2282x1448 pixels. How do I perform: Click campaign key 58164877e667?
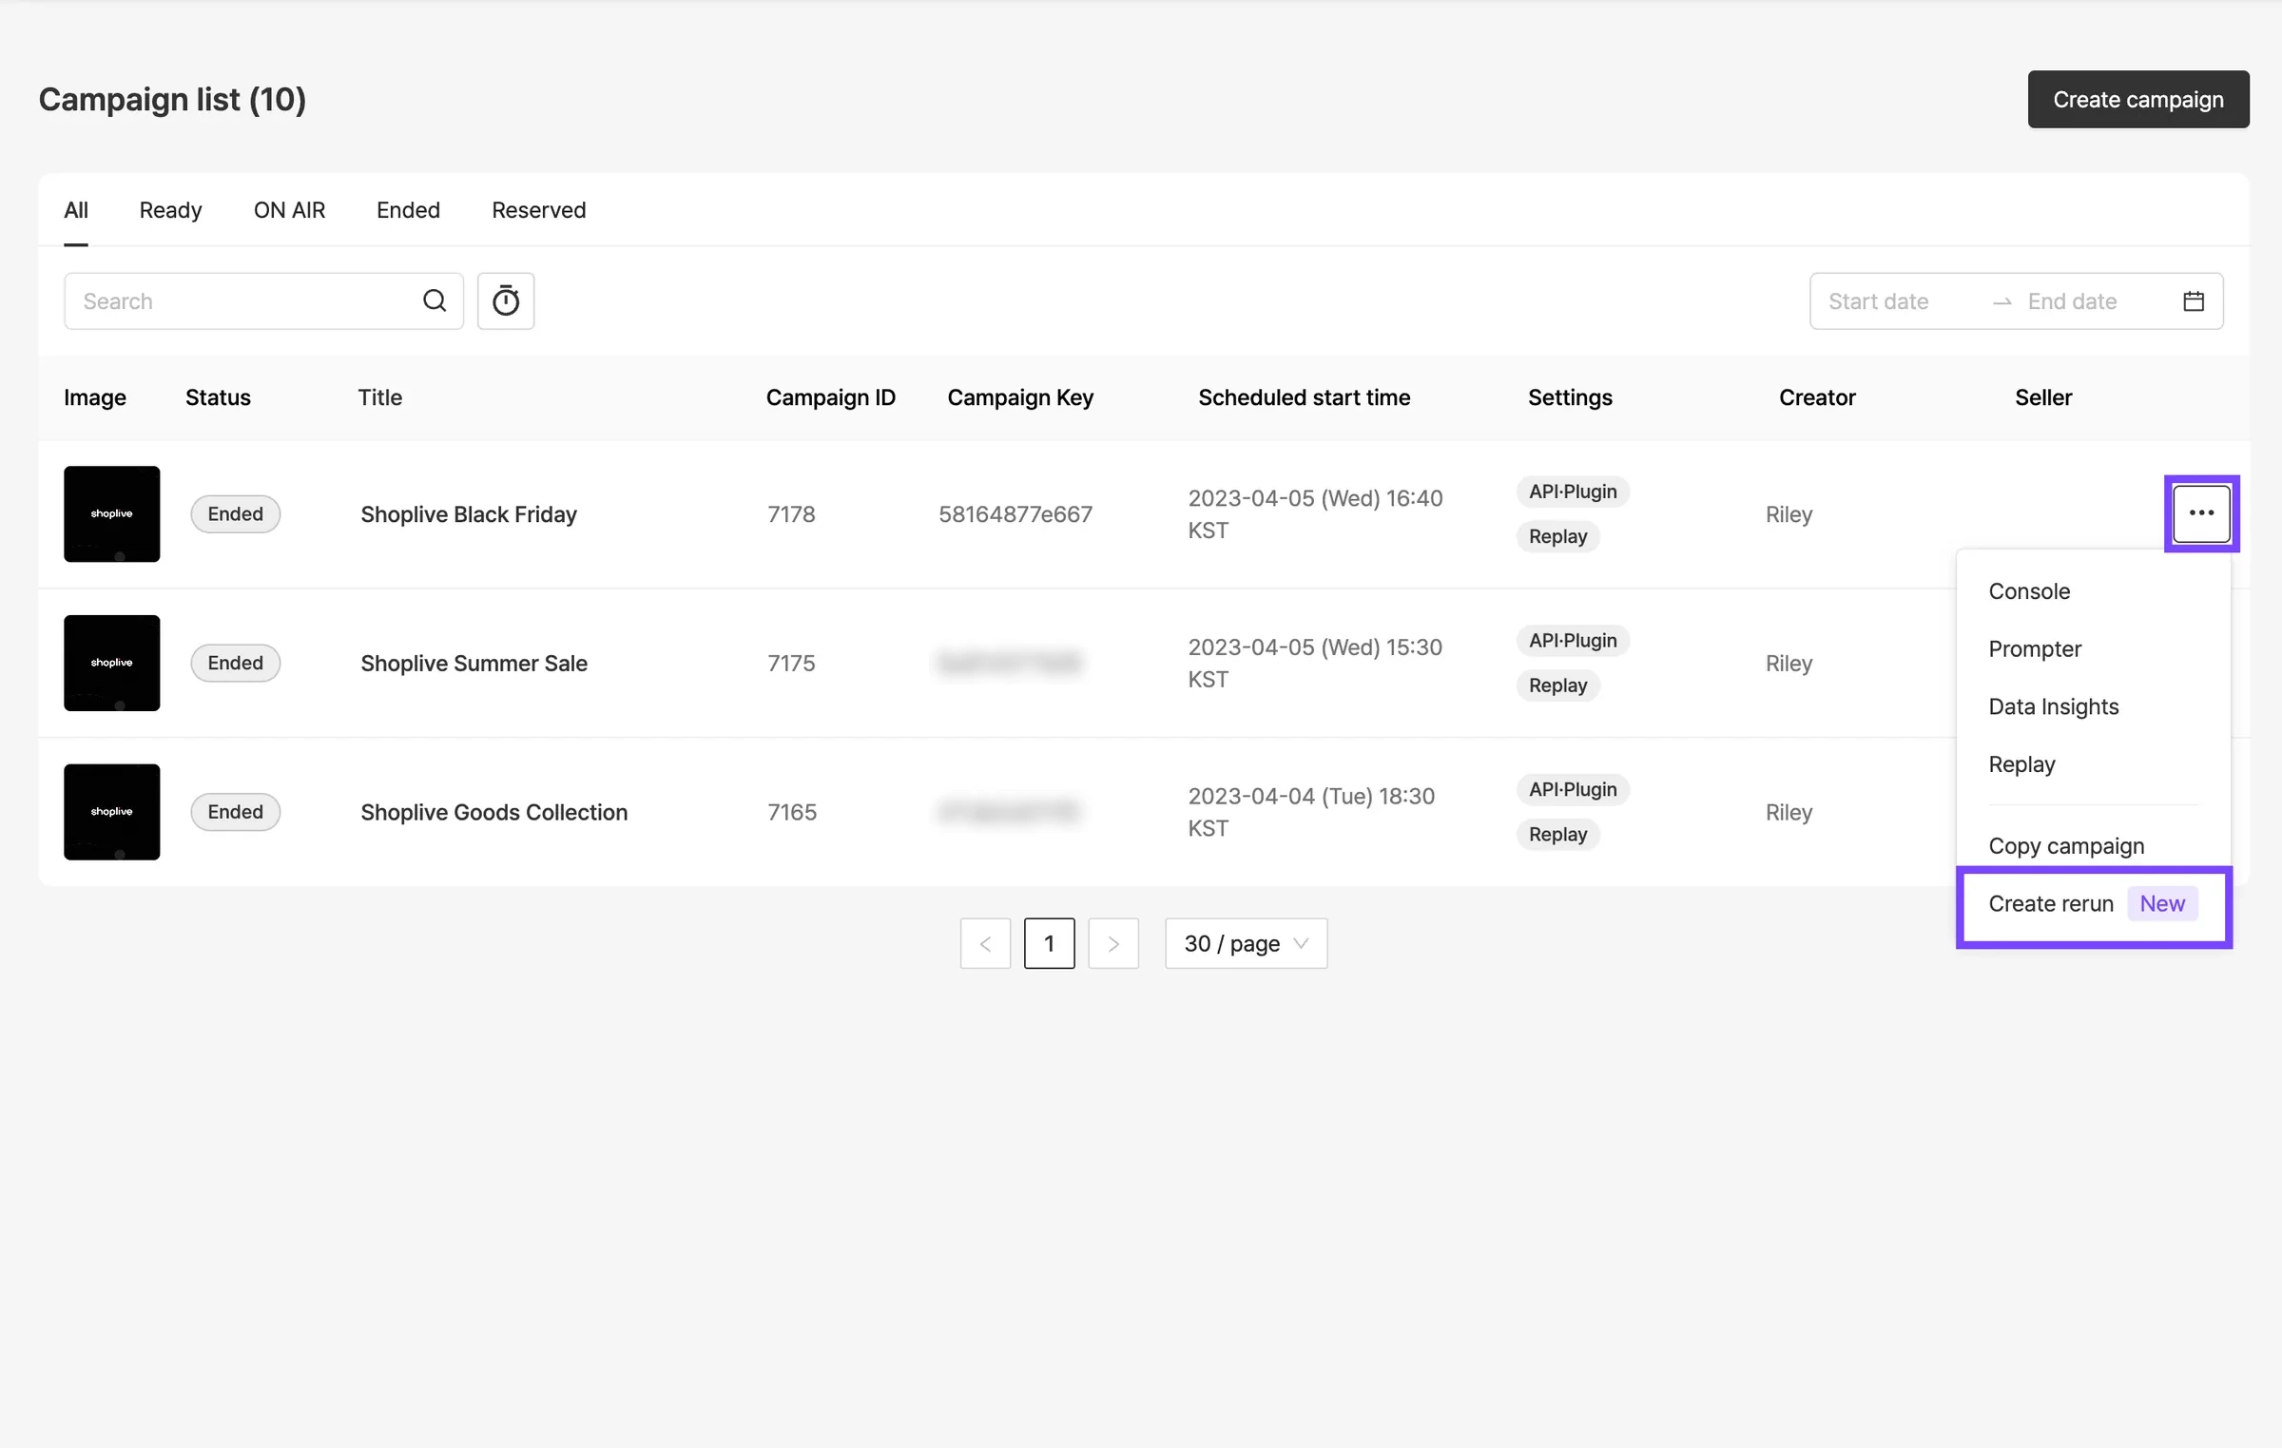point(1015,514)
